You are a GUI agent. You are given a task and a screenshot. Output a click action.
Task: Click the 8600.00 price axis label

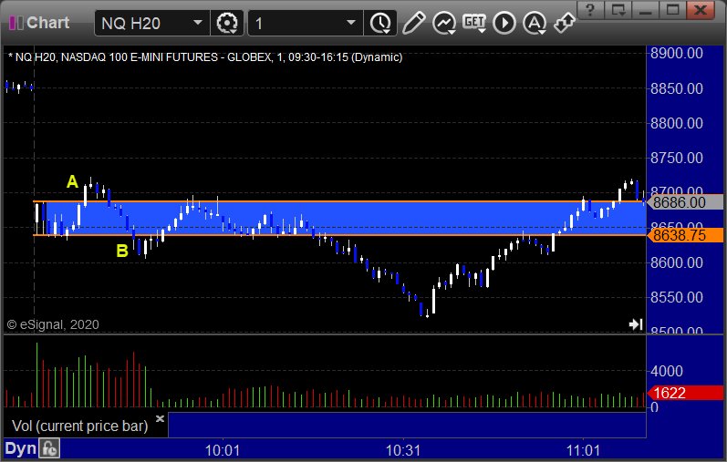(x=677, y=262)
